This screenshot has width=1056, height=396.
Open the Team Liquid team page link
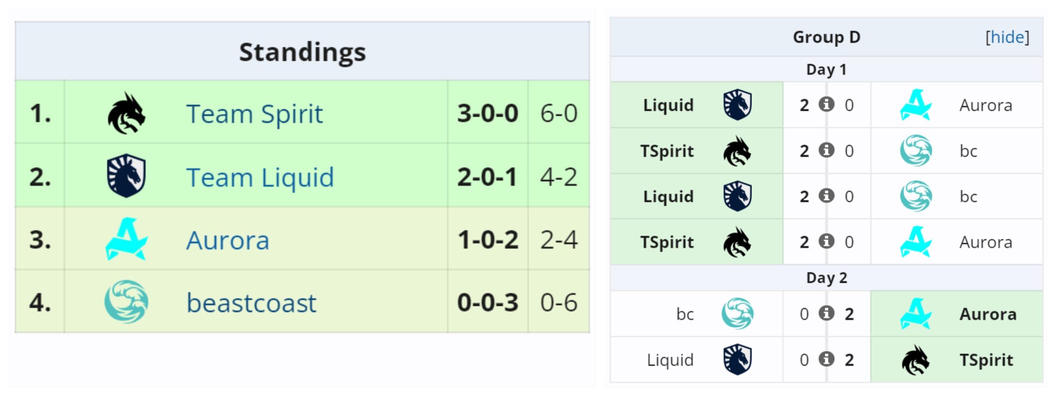coord(260,177)
